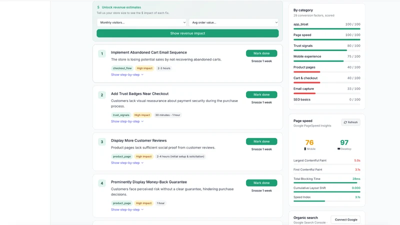Screen dimensions: 400x225
Task: Click the Trust signals score progress bar
Action: tap(327, 50)
